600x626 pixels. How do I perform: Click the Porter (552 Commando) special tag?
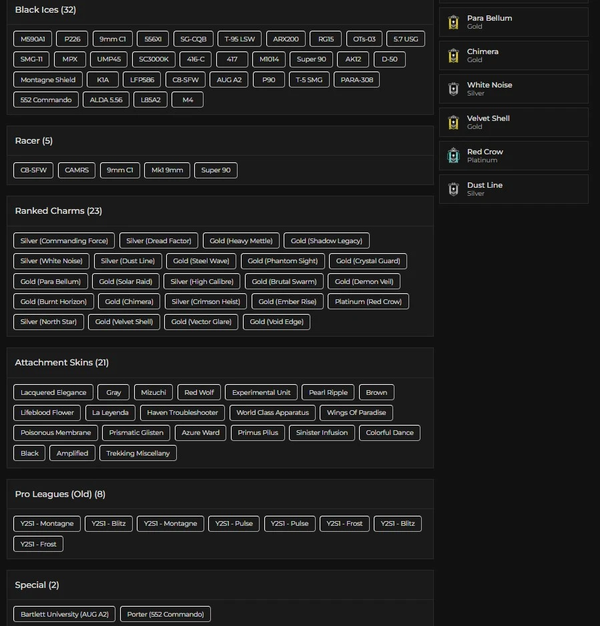(166, 615)
